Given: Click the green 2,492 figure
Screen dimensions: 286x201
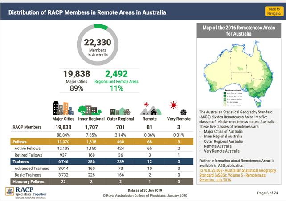Looking at the screenshot, I should pos(116,74).
